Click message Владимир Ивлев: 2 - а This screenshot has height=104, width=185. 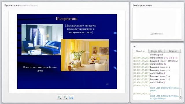point(152,67)
